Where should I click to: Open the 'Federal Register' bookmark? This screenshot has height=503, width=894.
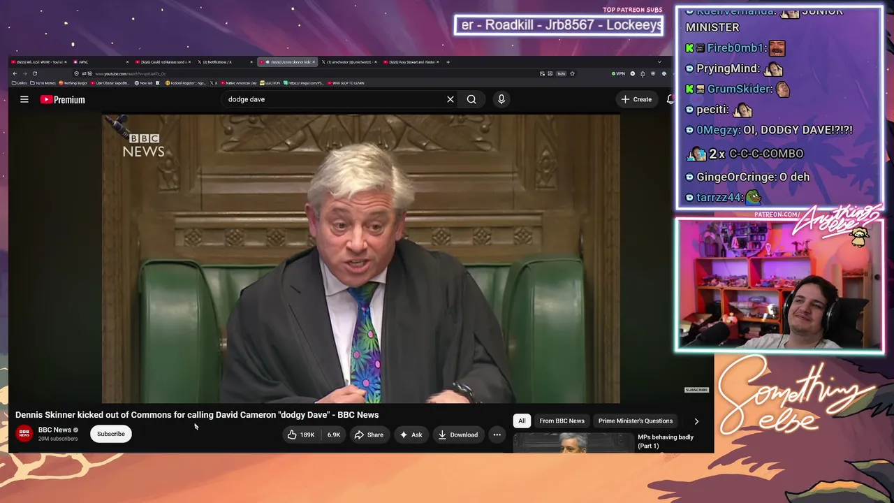pyautogui.click(x=186, y=83)
